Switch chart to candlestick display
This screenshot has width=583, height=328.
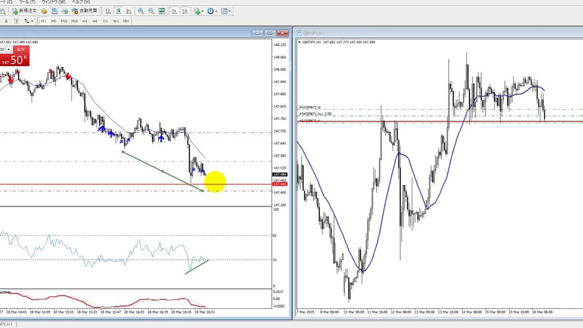pyautogui.click(x=118, y=11)
